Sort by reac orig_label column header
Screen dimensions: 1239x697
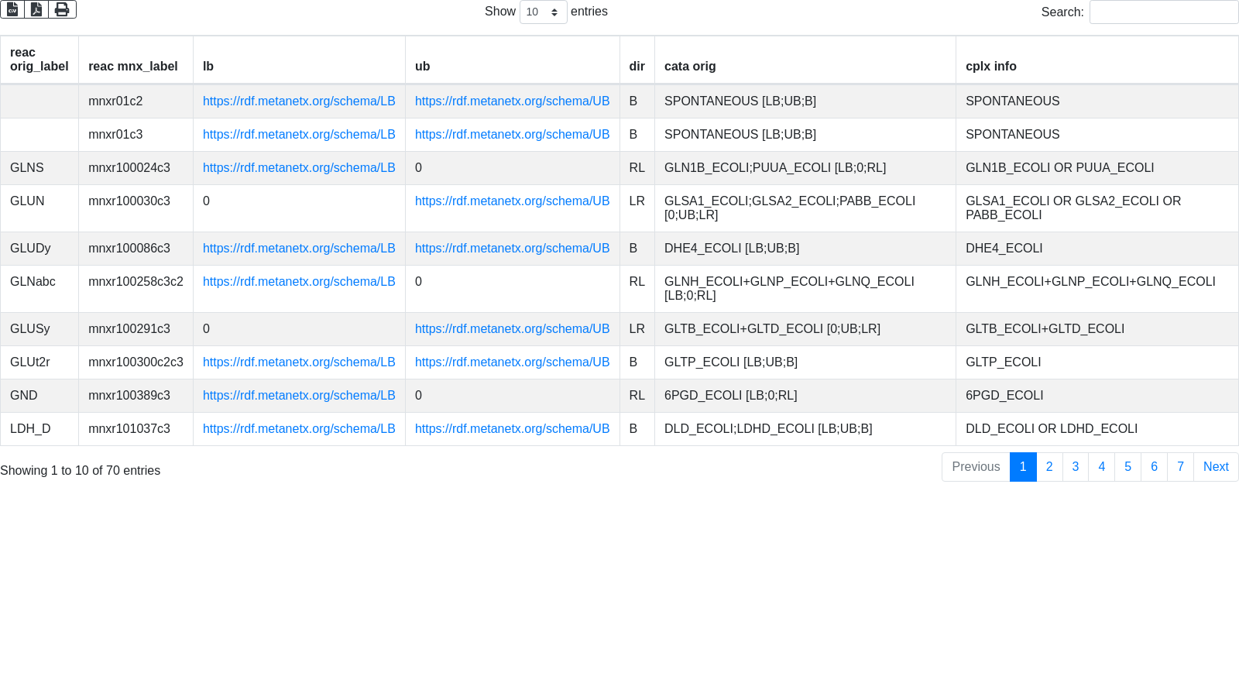tap(39, 60)
